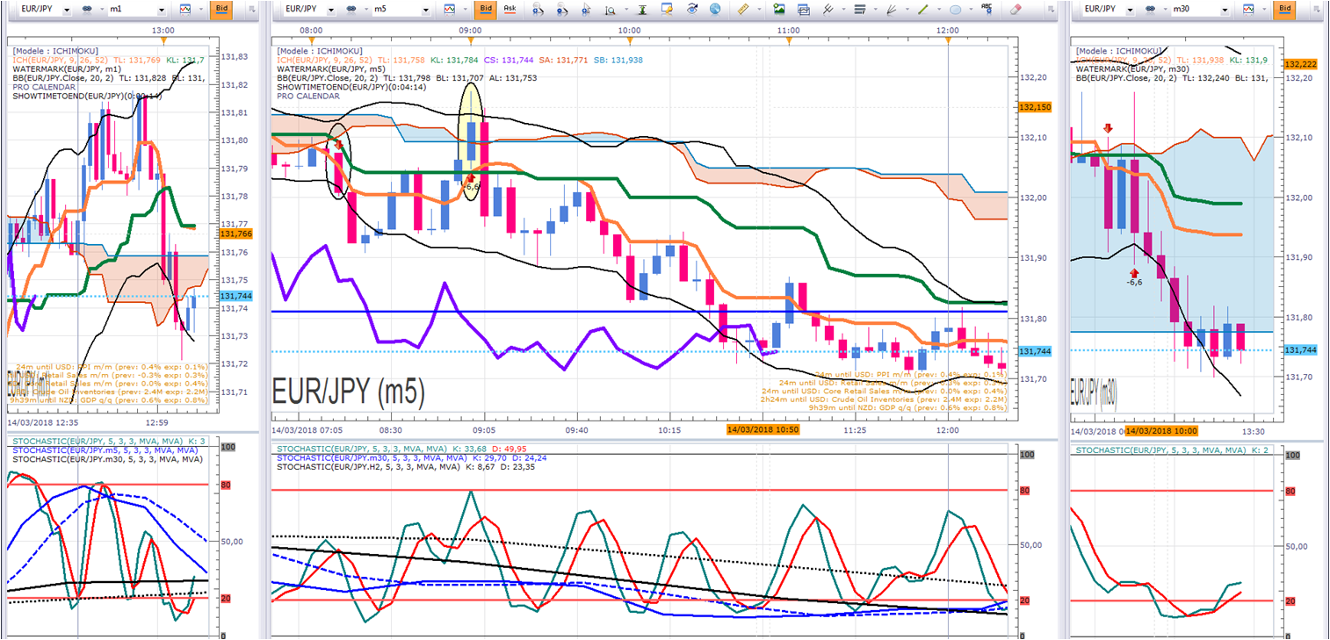Enable the Ask price button in the m5 chart
This screenshot has height=640, width=1330.
510,10
